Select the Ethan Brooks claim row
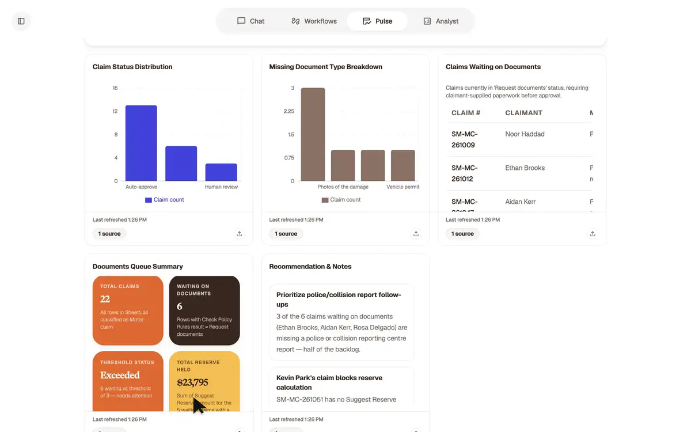Screen dimensions: 691x432 [x=519, y=173]
